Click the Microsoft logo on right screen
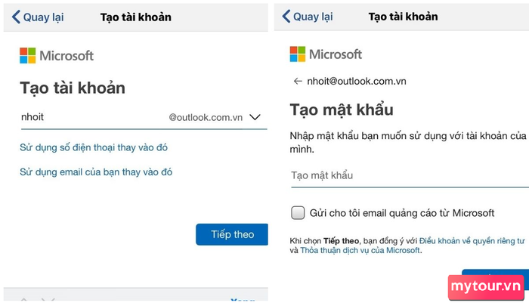 [x=326, y=54]
